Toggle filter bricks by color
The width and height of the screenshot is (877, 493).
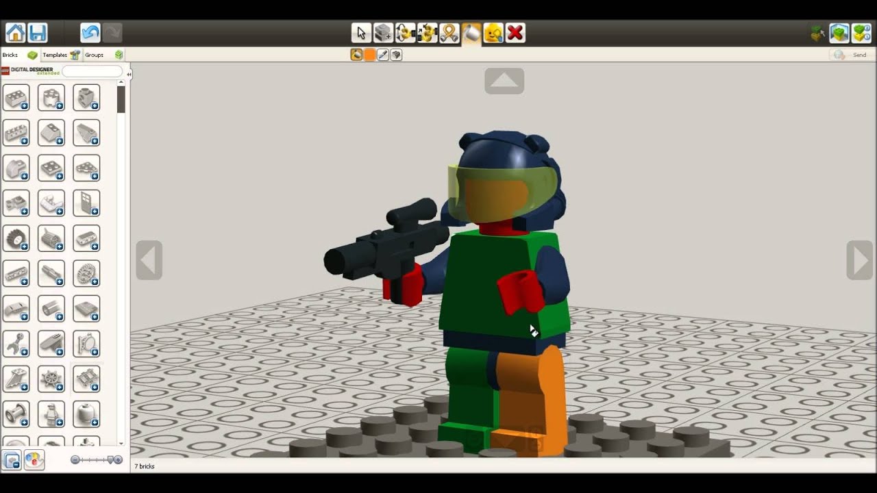coord(34,460)
